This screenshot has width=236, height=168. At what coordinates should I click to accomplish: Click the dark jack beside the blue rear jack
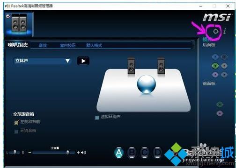(x=224, y=57)
